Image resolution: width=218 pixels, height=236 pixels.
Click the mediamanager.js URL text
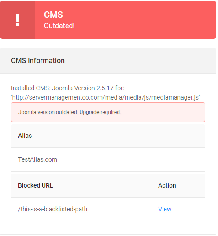tap(105, 97)
